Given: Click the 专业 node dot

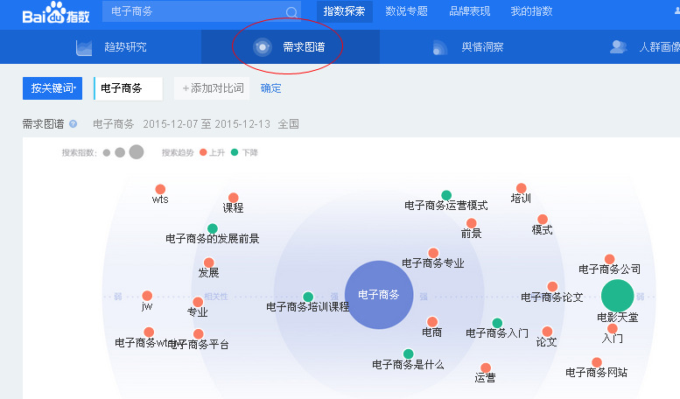Looking at the screenshot, I should (x=198, y=302).
